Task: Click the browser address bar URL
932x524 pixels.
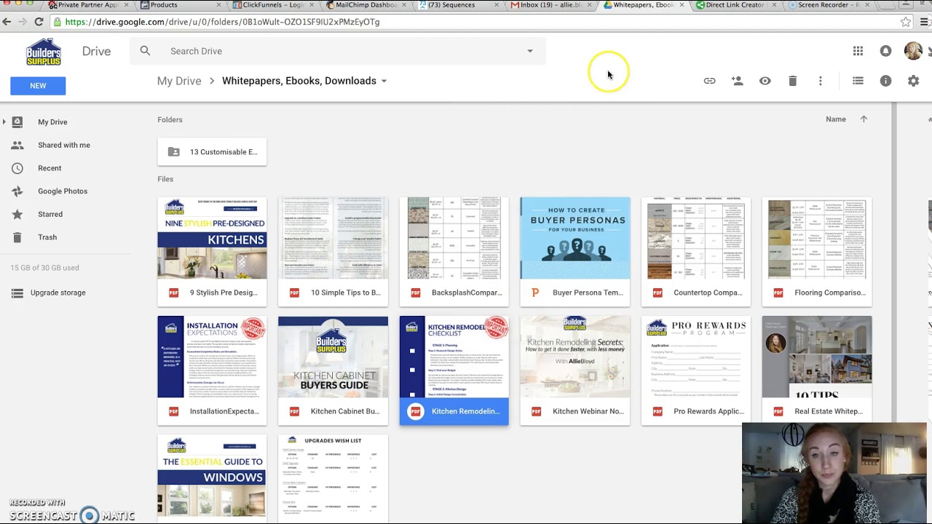Action: coord(222,22)
